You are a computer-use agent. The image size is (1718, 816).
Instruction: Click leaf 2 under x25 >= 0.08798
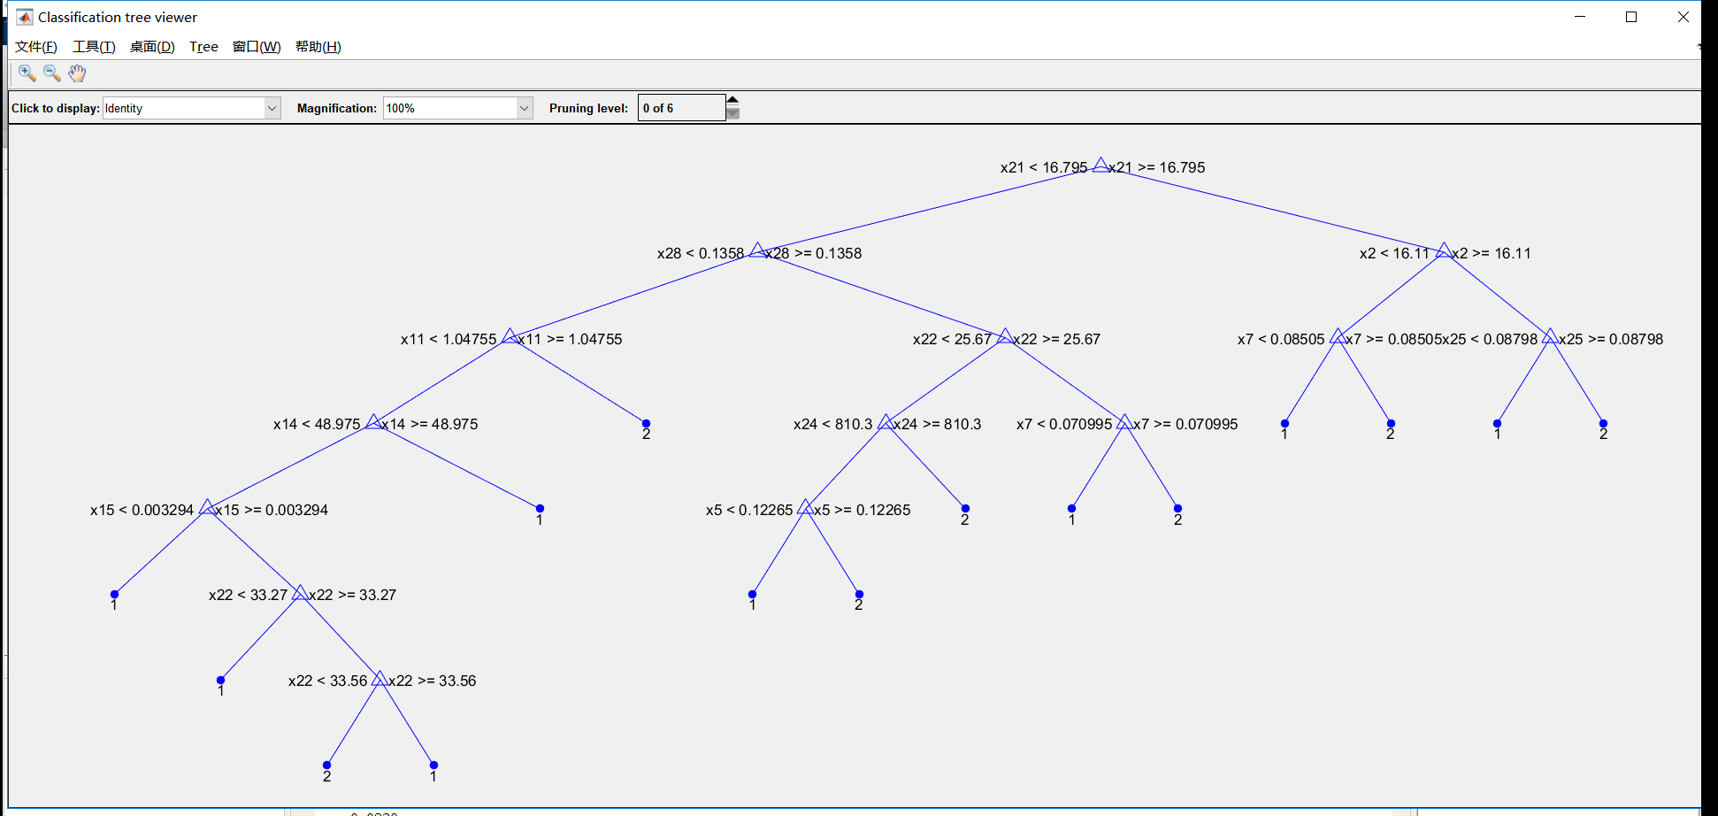1603,424
